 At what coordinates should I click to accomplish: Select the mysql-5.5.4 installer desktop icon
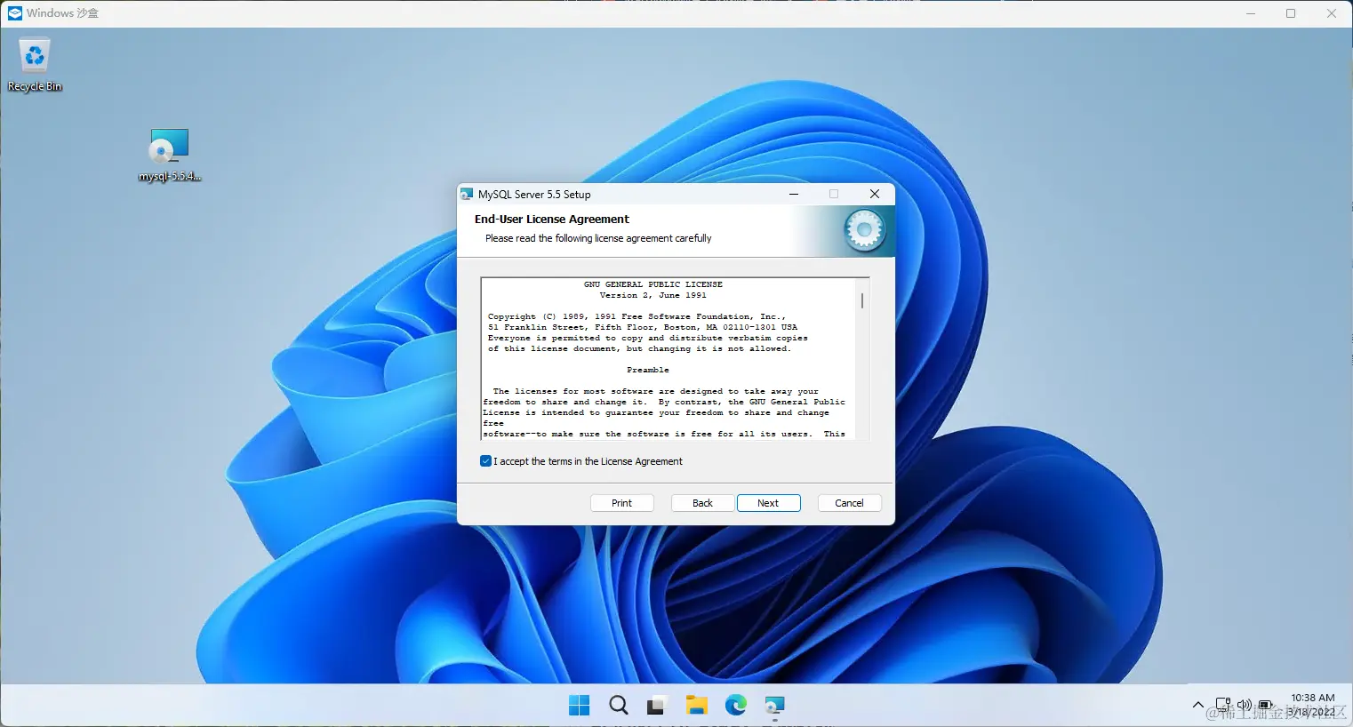coord(169,155)
